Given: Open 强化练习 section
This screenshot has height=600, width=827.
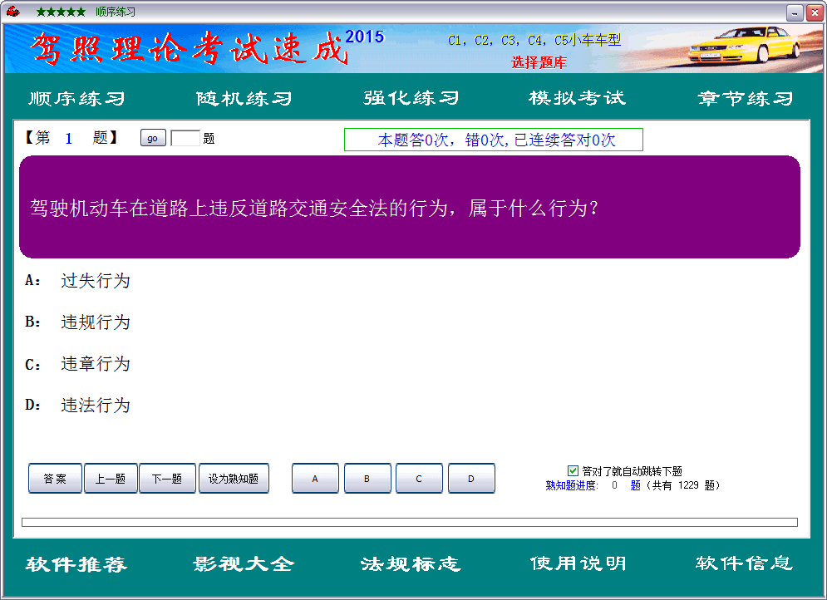Looking at the screenshot, I should tap(411, 98).
